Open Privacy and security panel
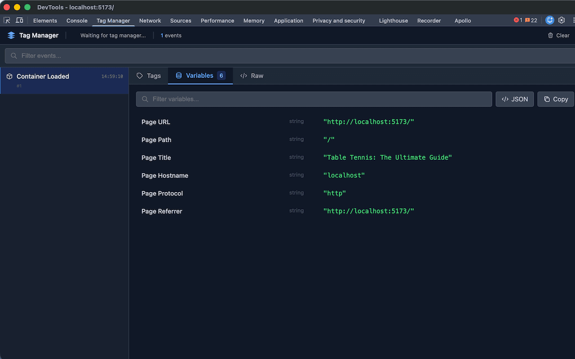This screenshot has height=359, width=575. (x=339, y=21)
